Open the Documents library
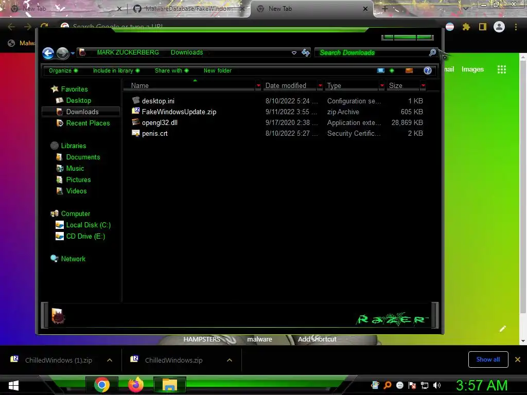 83,157
